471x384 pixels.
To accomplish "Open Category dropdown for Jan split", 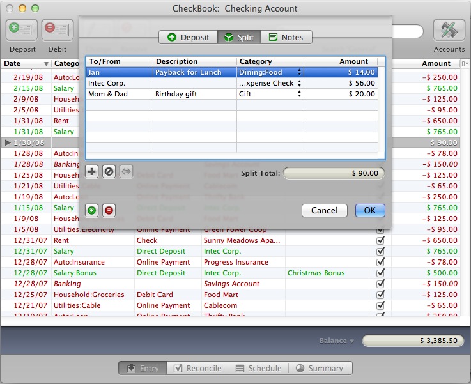I will tap(299, 73).
